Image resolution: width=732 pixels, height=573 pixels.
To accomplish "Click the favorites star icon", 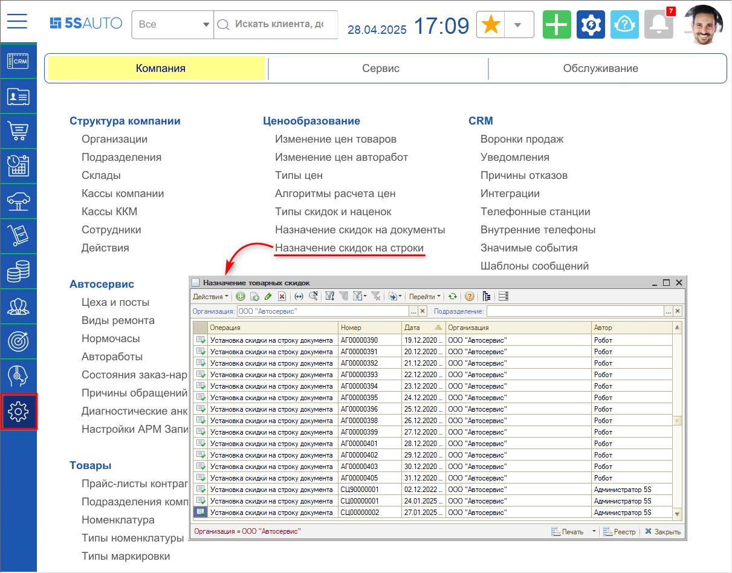I will coord(491,25).
